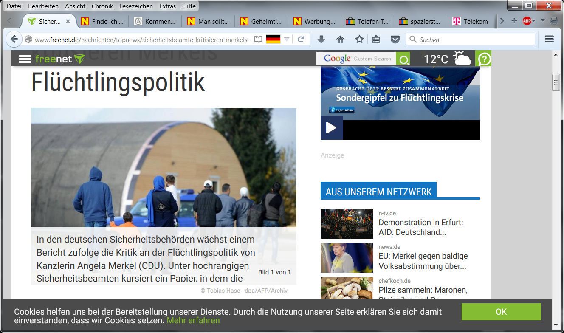Go to the home page icon
This screenshot has height=333, width=564.
point(340,40)
